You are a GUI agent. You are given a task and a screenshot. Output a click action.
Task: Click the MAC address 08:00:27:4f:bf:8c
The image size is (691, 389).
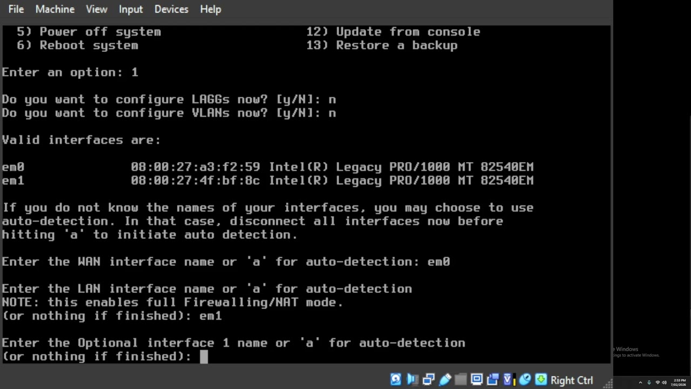click(x=195, y=180)
